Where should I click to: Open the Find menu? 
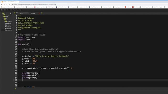pos(14,10)
